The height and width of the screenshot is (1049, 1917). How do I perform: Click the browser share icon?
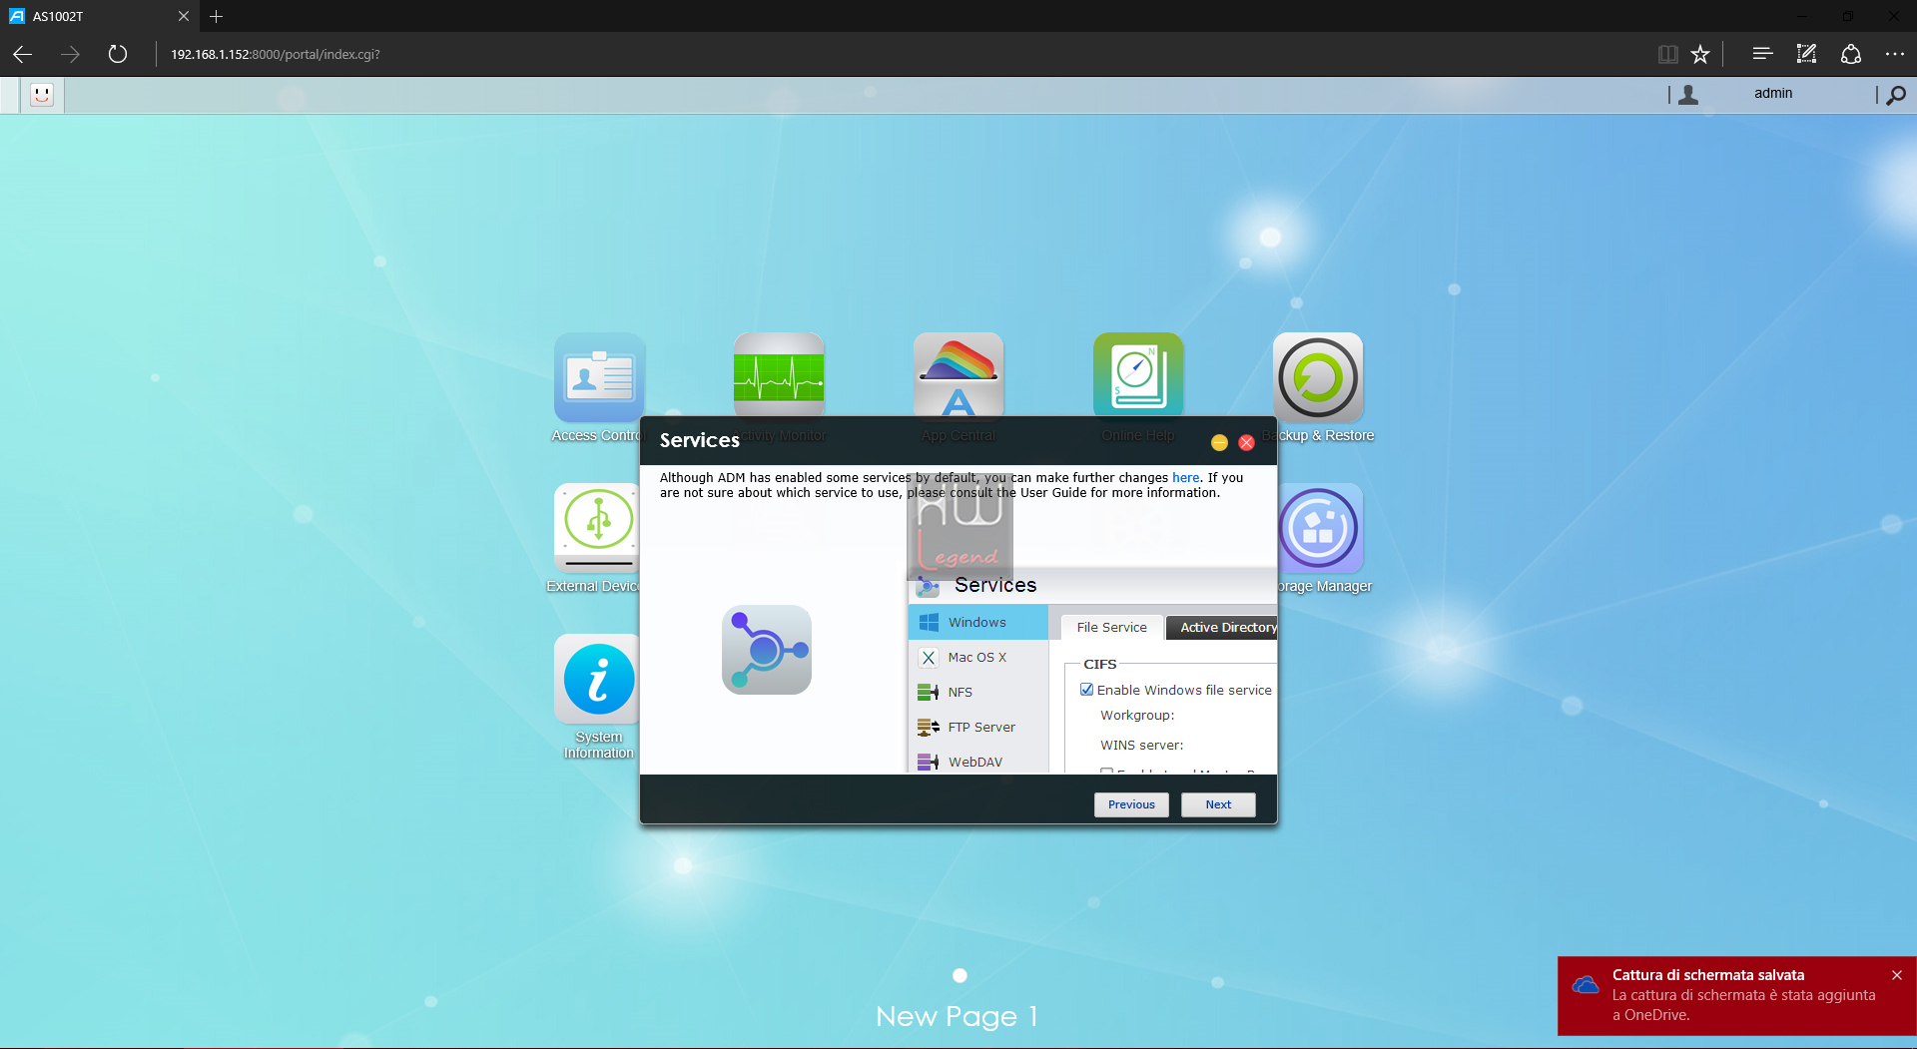(1850, 54)
